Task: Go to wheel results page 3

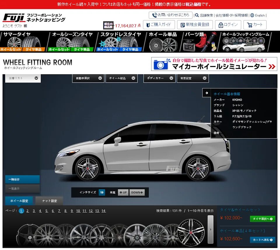Action: coord(34,211)
